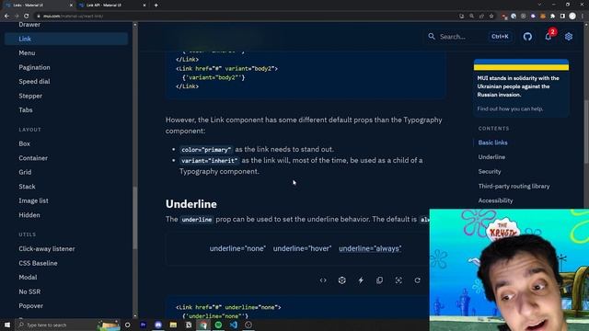This screenshot has height=331, width=589.
Task: Edit the demo in CodeSandbox
Action: pos(341,280)
